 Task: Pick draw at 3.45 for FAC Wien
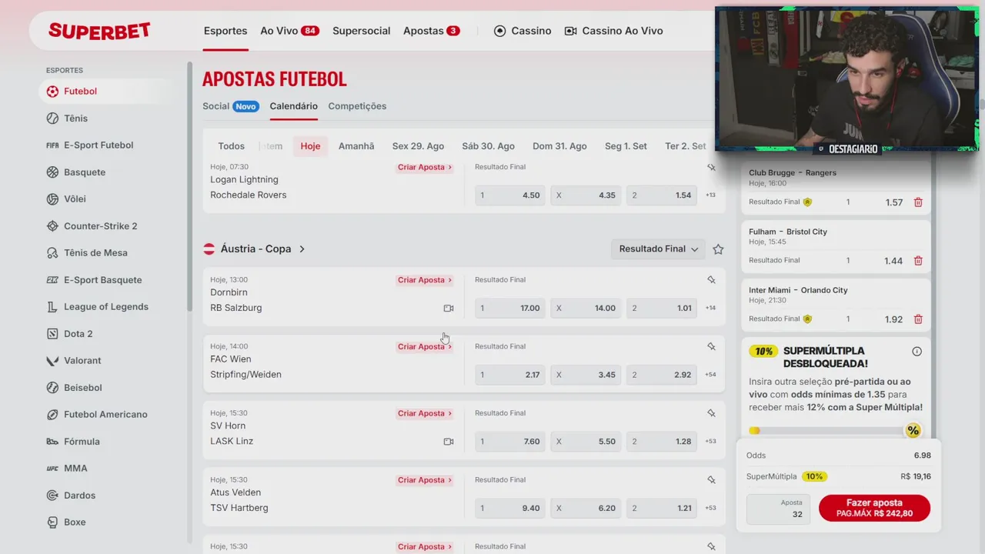coord(586,375)
